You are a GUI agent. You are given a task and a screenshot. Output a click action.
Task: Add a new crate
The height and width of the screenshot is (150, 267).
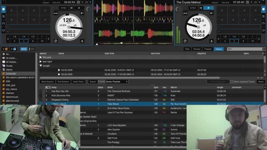(x=5, y=49)
